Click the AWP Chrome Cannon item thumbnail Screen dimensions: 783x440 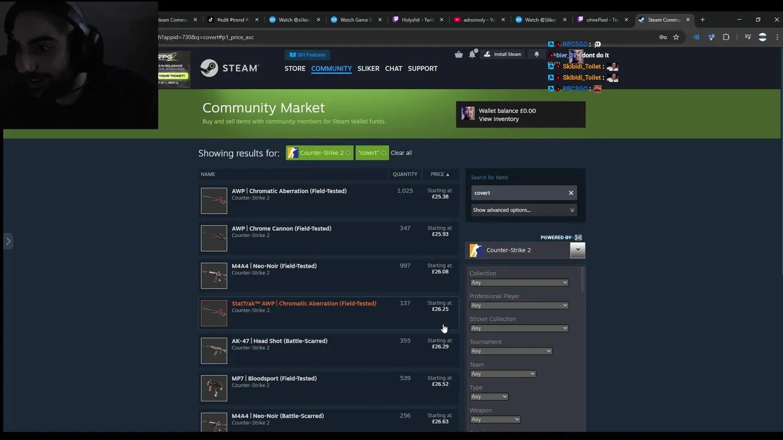pos(214,238)
